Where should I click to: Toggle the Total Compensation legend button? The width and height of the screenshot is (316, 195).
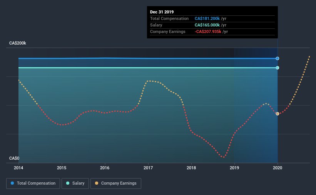[33, 183]
